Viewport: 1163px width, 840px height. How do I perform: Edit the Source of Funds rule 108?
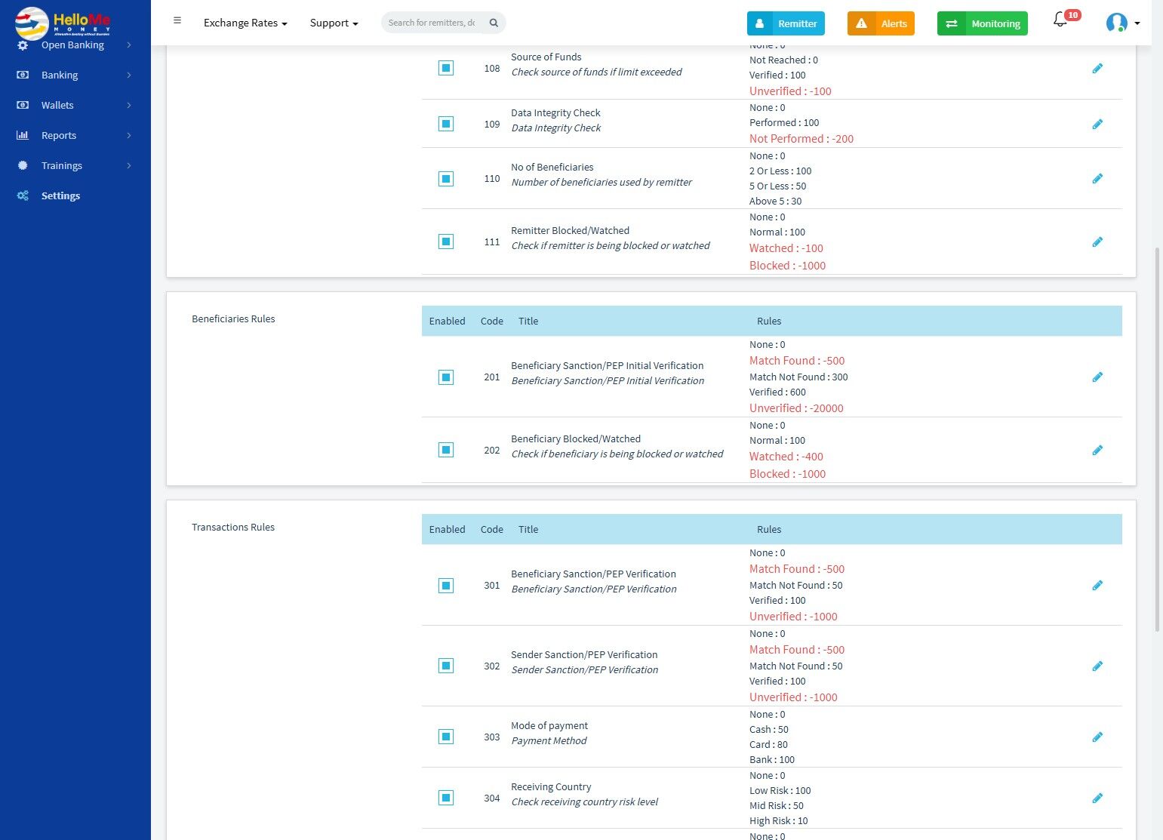click(1097, 69)
